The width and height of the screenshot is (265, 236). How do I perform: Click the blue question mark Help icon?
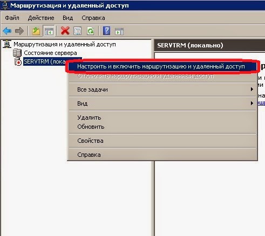pos(107,31)
